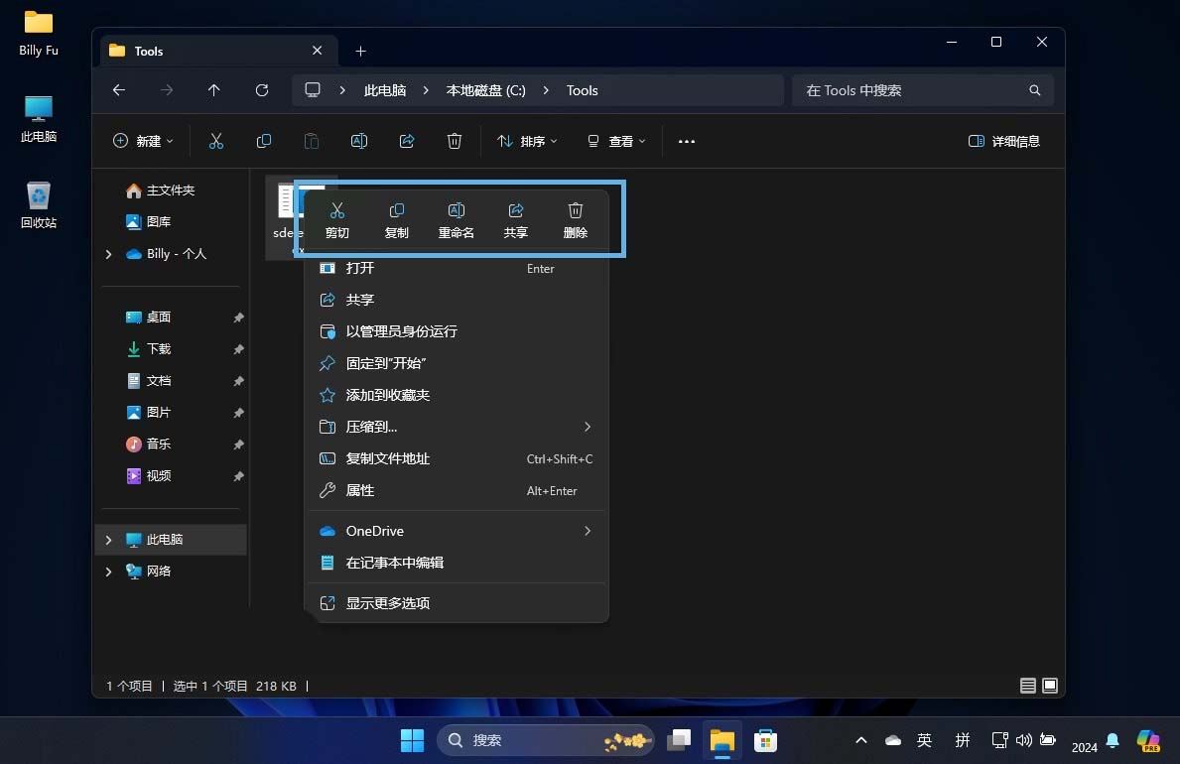Click Copy (复制) in the context menu
Viewport: 1180px width, 764px height.
[x=397, y=220]
